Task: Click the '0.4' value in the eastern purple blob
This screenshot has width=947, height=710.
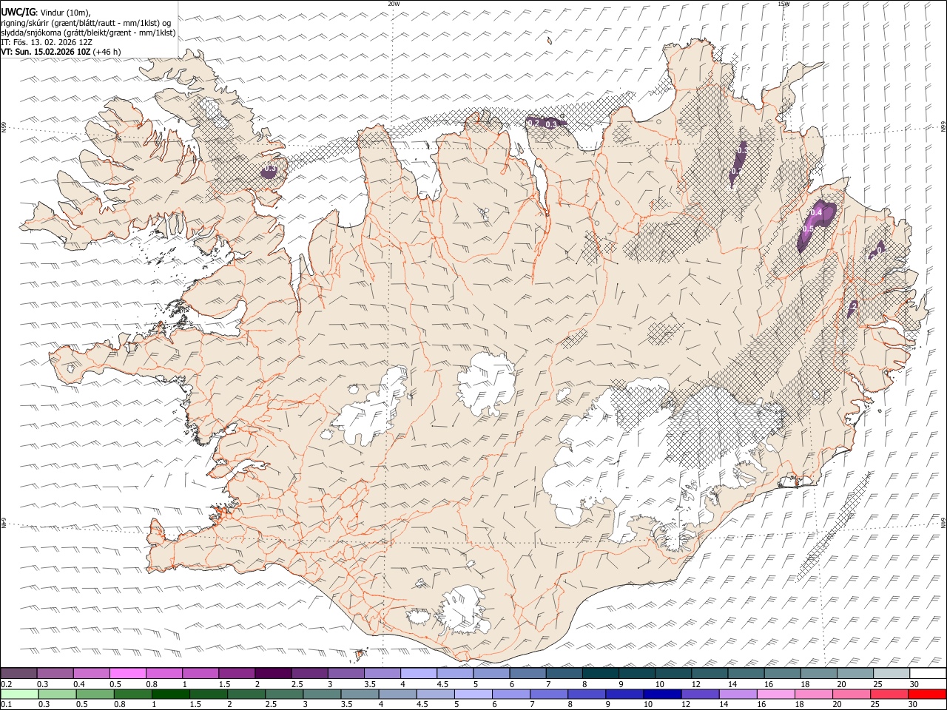Action: [x=817, y=212]
